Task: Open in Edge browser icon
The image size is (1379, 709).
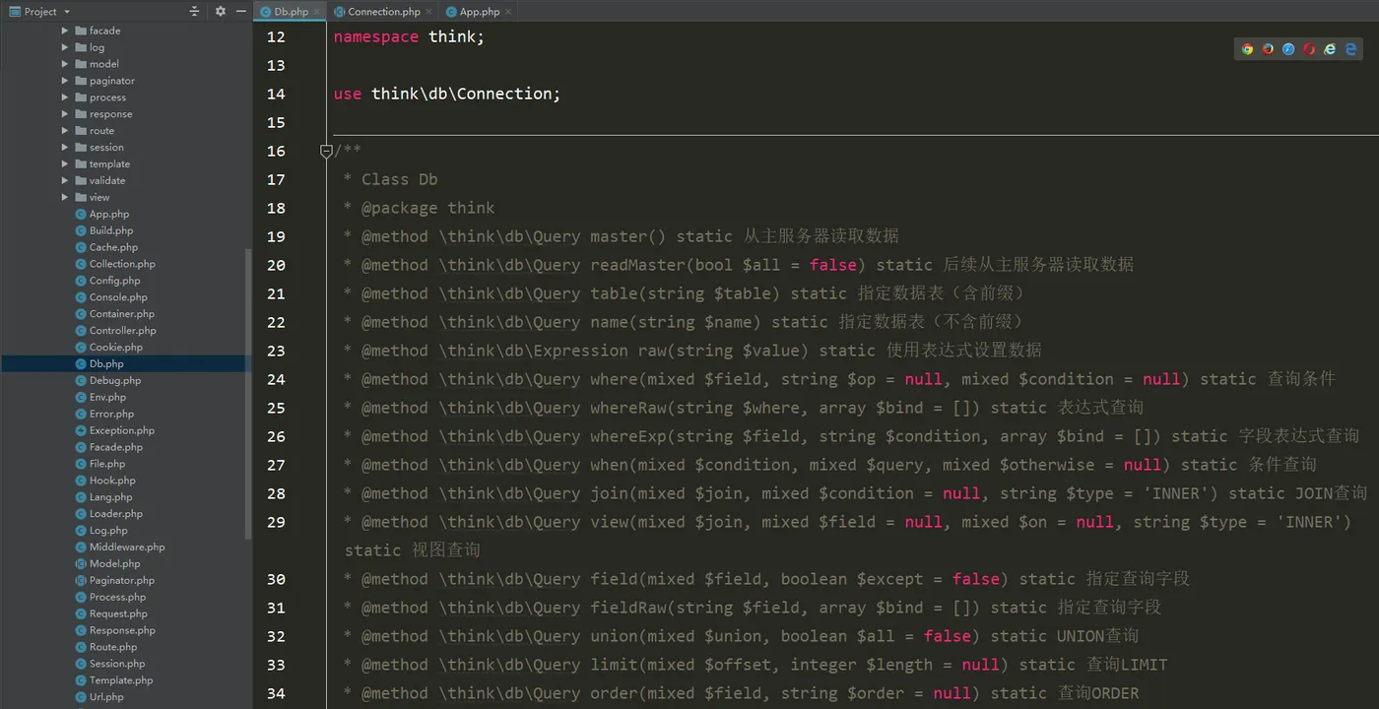Action: click(1350, 48)
